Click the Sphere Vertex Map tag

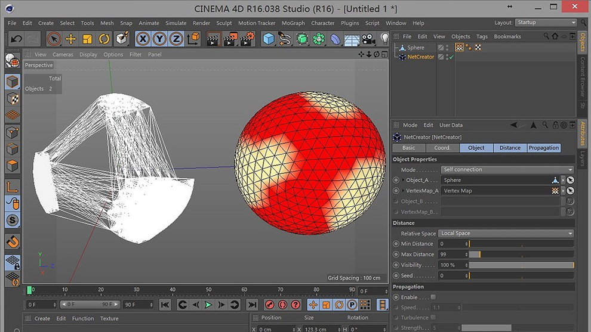[x=459, y=48]
